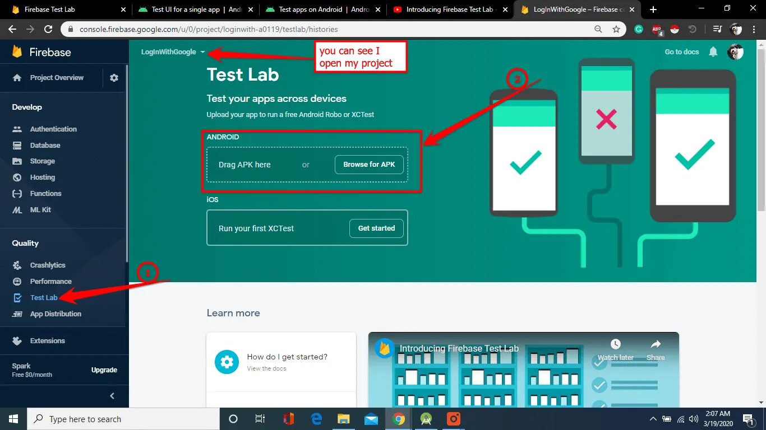The height and width of the screenshot is (430, 766).
Task: Switch to Test UI for single app tab
Action: tap(195, 10)
